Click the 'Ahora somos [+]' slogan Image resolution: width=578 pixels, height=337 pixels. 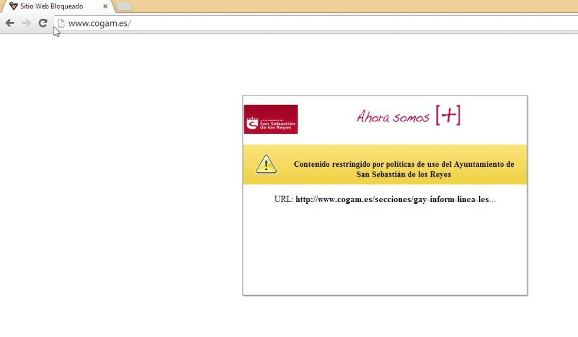point(408,116)
